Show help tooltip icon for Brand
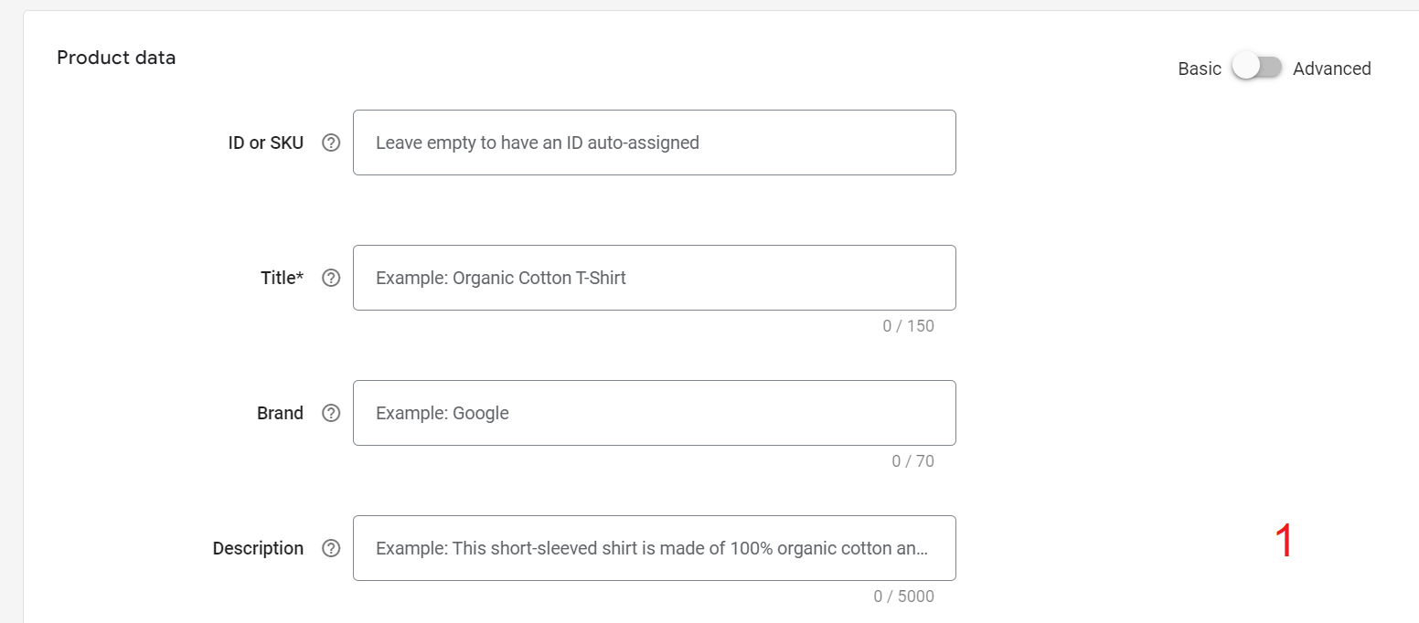This screenshot has width=1419, height=623. [x=331, y=413]
